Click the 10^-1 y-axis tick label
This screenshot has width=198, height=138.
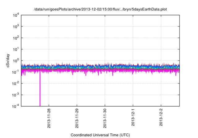pyautogui.click(x=15, y=72)
